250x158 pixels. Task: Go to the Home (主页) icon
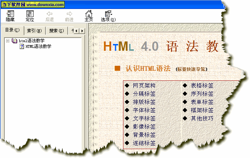point(89,14)
